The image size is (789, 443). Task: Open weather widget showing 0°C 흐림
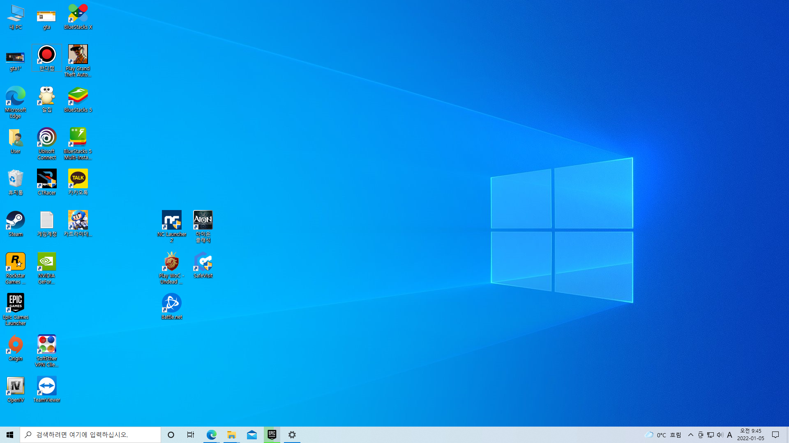[x=663, y=435]
